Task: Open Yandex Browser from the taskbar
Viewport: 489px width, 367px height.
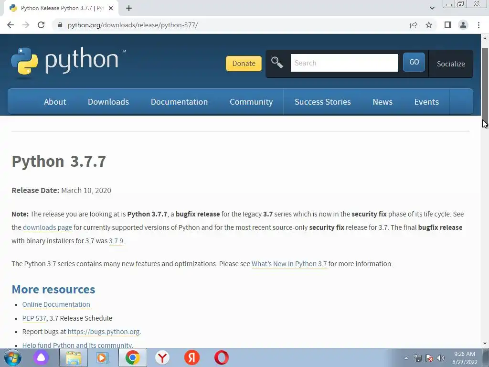Action: 162,357
